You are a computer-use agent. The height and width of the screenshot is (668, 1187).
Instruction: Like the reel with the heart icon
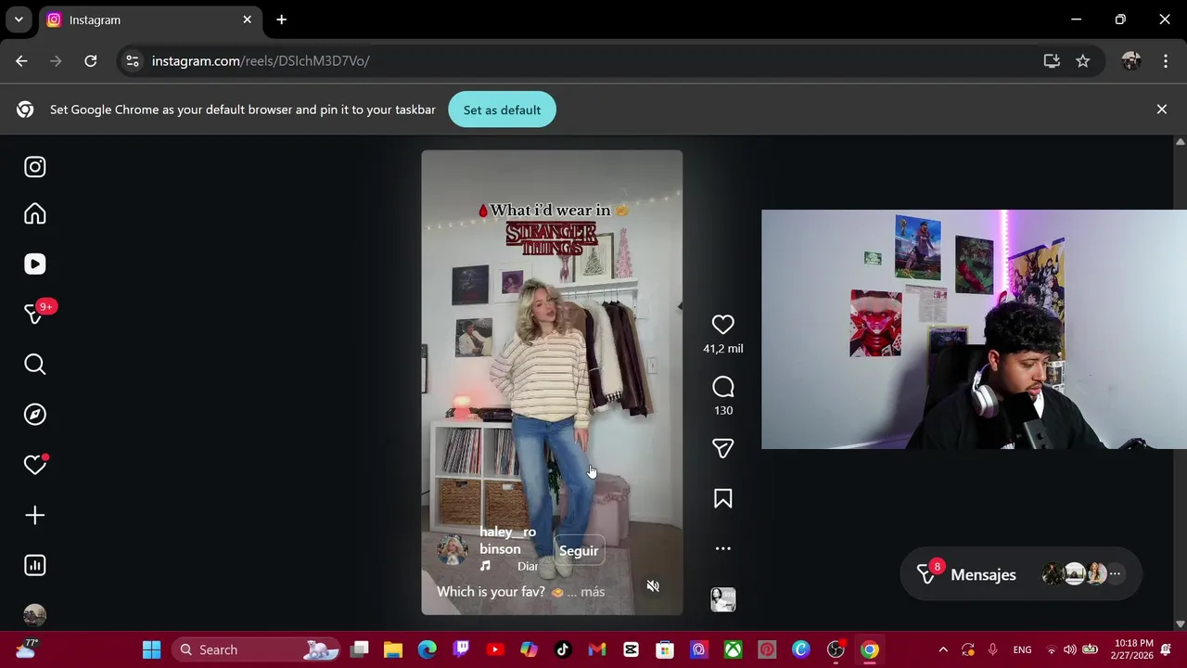pos(722,324)
